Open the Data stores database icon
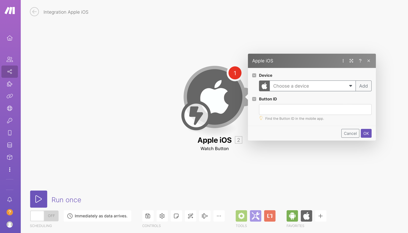The width and height of the screenshot is (408, 233). click(10, 145)
